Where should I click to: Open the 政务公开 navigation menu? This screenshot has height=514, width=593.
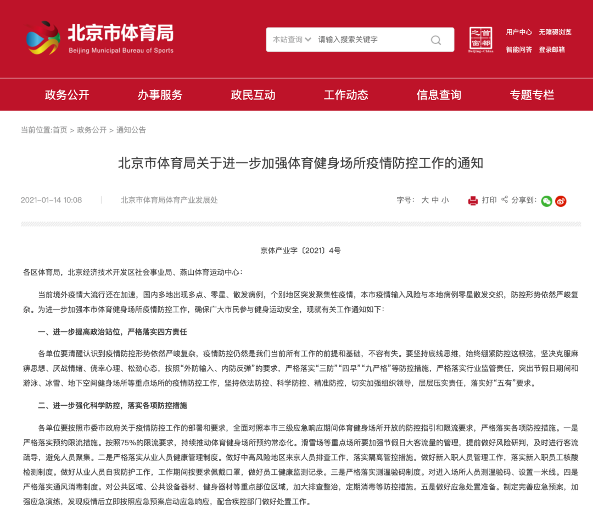coord(67,95)
